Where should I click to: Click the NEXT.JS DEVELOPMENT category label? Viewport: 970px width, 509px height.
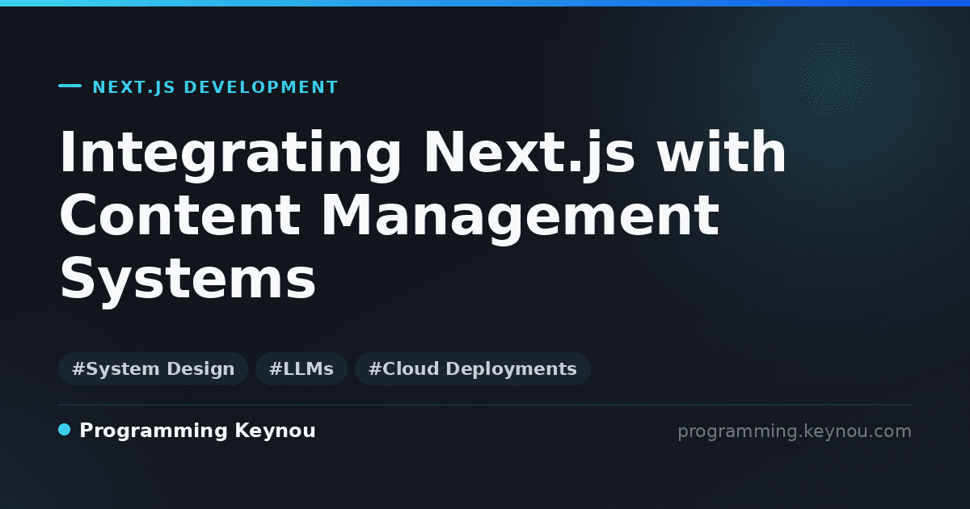pyautogui.click(x=215, y=87)
